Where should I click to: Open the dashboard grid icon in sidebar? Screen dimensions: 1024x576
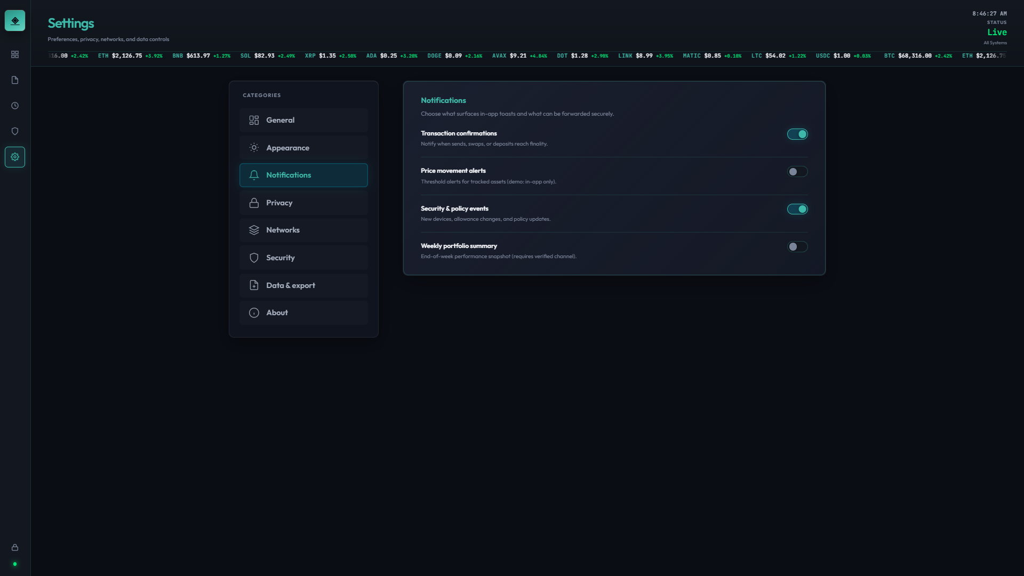point(15,54)
